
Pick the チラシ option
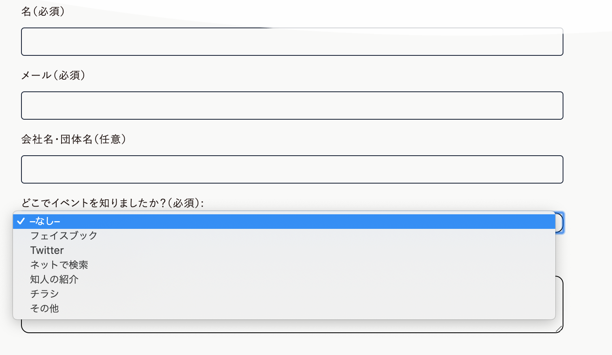tap(284, 294)
